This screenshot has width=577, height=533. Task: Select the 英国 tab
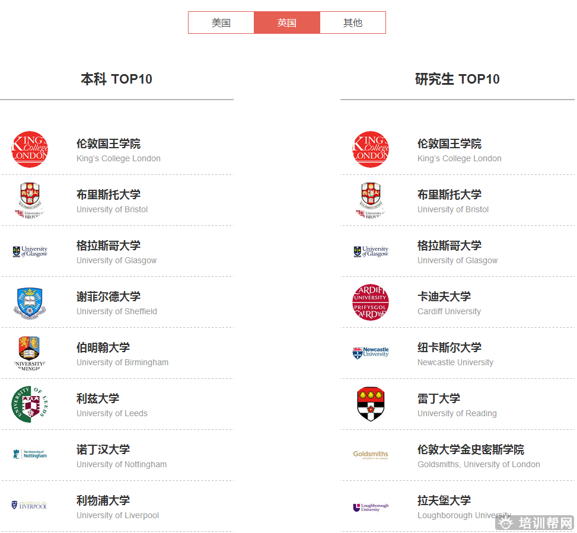point(287,23)
